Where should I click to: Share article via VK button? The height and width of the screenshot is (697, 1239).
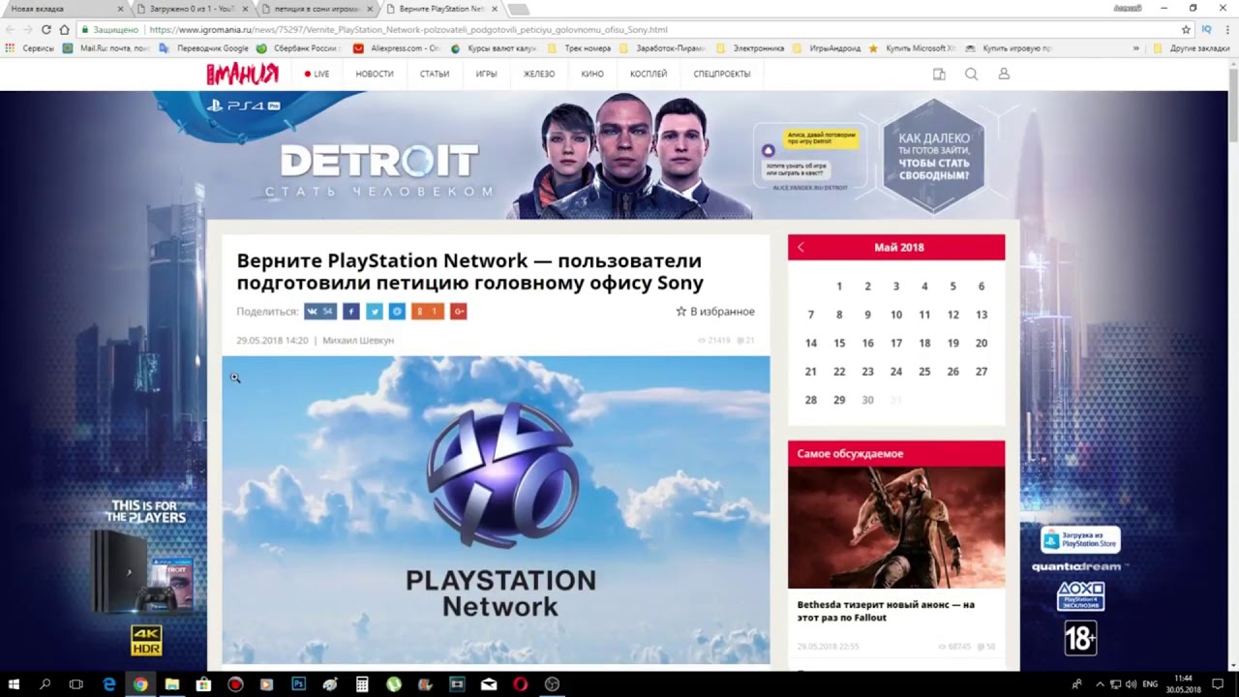tap(319, 311)
